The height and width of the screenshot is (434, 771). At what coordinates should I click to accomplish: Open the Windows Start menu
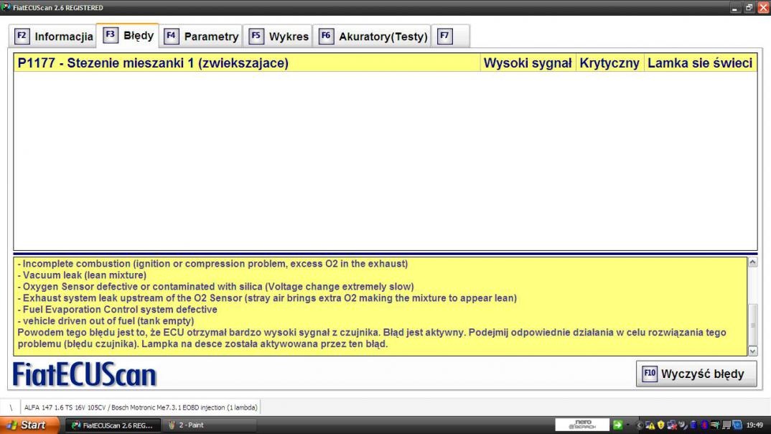tap(29, 425)
